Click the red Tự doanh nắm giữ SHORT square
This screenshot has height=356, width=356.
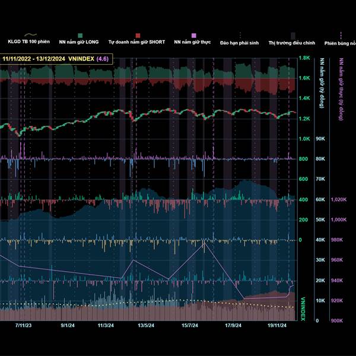tap(138, 36)
